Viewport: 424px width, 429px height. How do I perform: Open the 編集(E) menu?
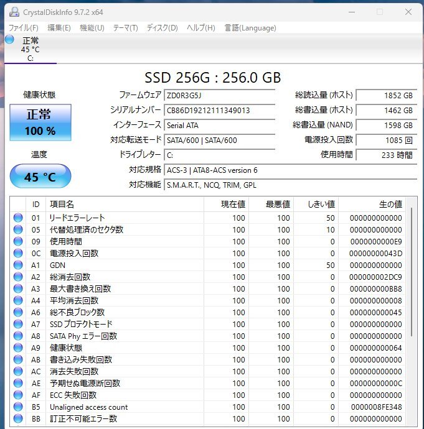(59, 28)
